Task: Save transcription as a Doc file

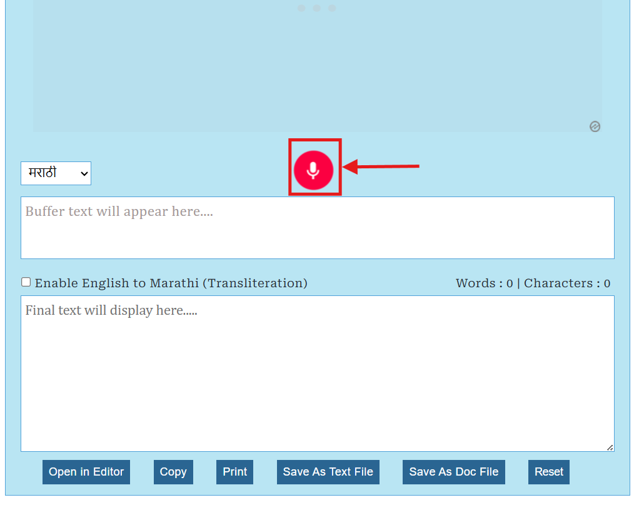Action: 453,472
